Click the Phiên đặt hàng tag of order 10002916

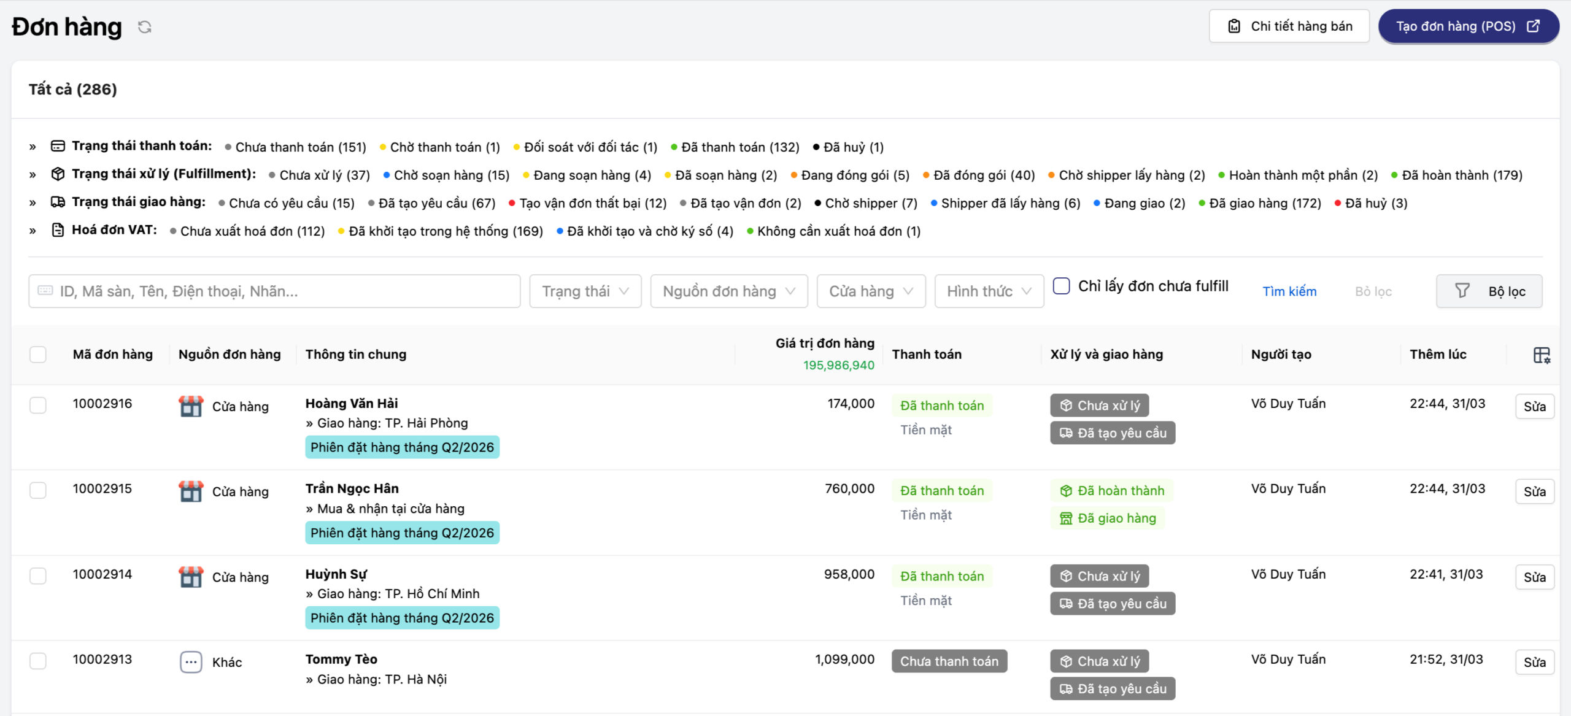[x=402, y=447]
